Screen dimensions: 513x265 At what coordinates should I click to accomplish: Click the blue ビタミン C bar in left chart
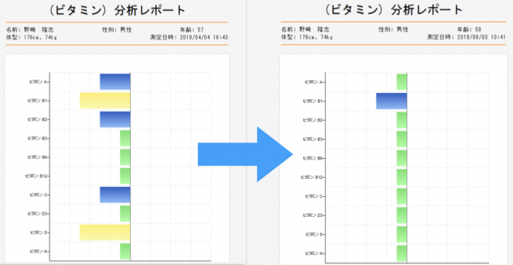click(115, 195)
